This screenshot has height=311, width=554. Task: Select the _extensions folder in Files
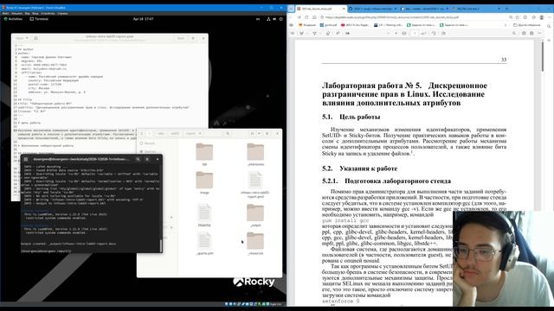coord(255,154)
